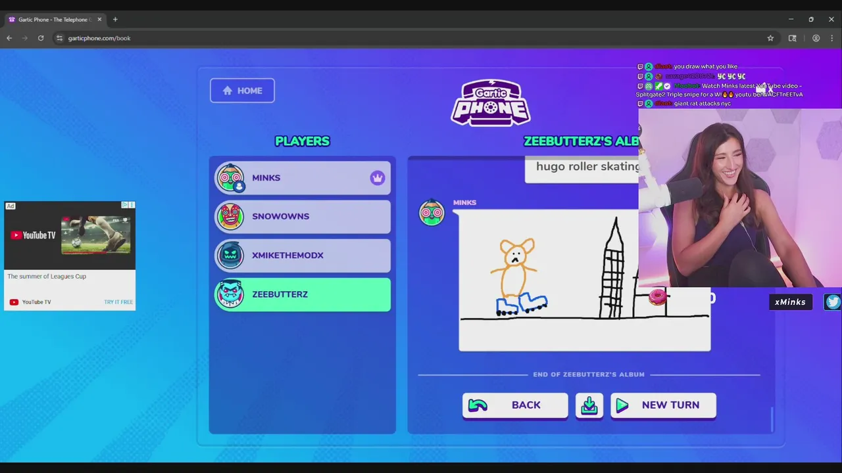Click the BACK button

[x=515, y=405]
